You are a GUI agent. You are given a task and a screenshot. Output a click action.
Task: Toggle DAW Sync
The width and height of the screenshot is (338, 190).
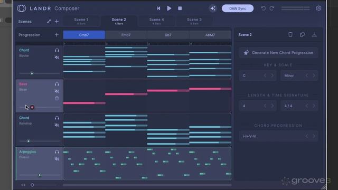tap(238, 8)
